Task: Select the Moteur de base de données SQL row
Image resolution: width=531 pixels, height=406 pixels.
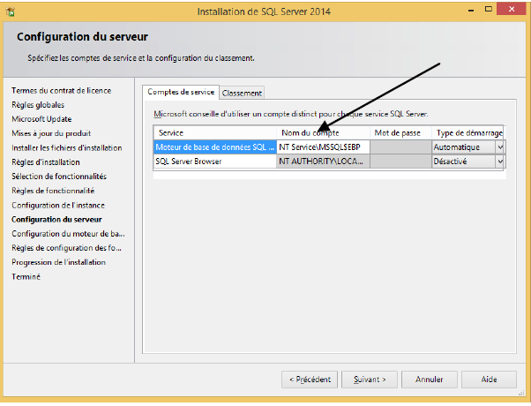Action: tap(215, 147)
